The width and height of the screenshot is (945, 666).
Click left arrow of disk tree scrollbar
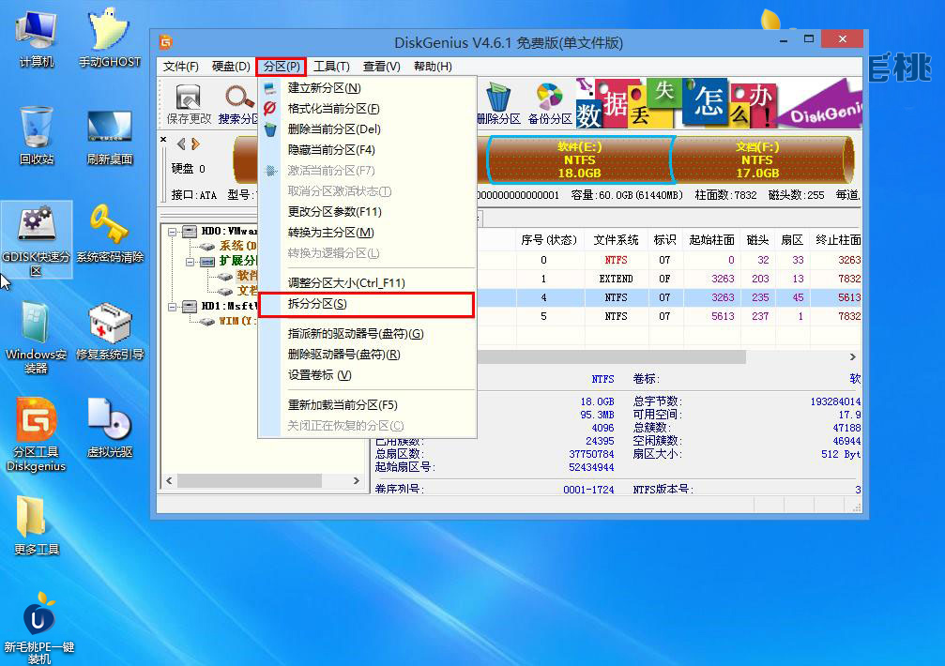pos(169,480)
